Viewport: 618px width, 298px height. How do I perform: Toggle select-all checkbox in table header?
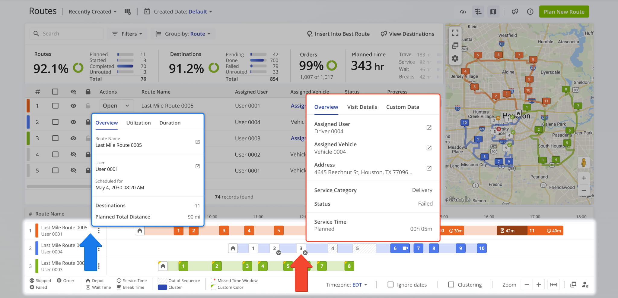[55, 92]
